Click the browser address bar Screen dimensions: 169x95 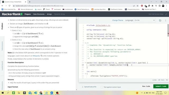point(72,6)
